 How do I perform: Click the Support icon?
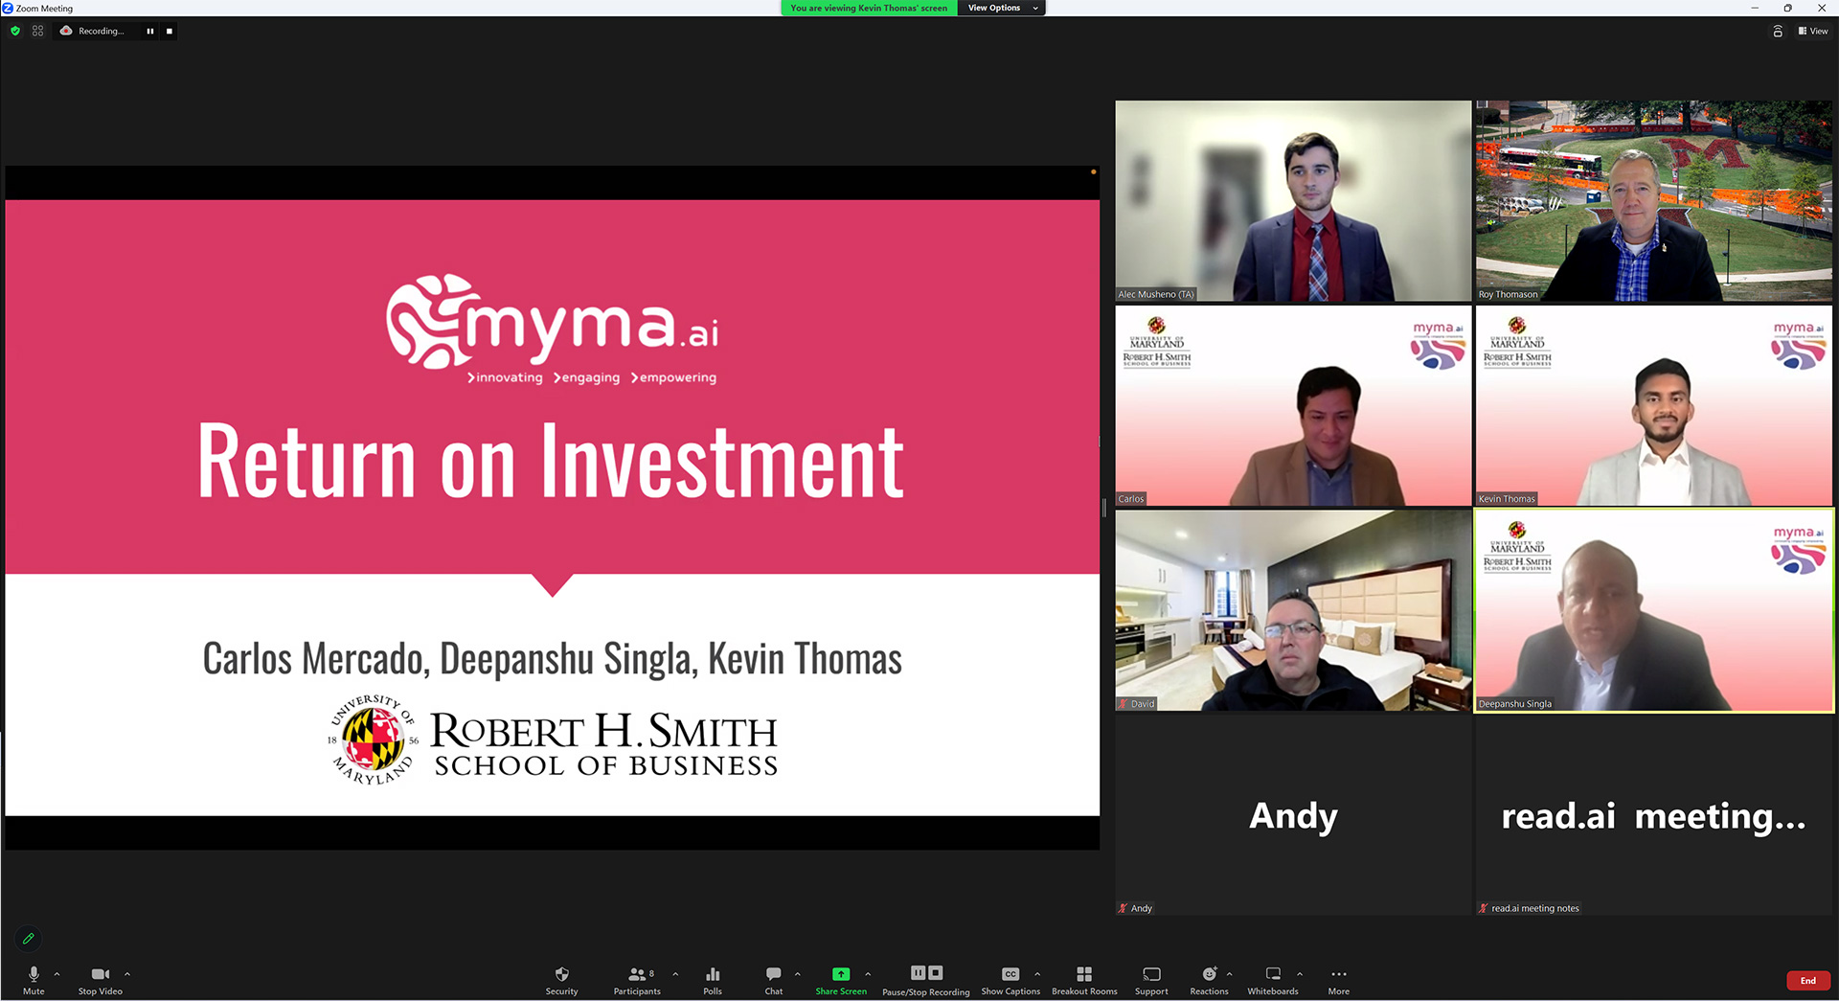point(1151,974)
